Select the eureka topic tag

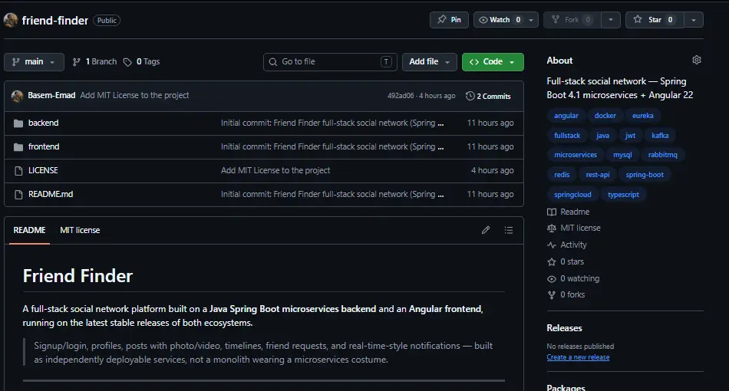[x=642, y=116]
